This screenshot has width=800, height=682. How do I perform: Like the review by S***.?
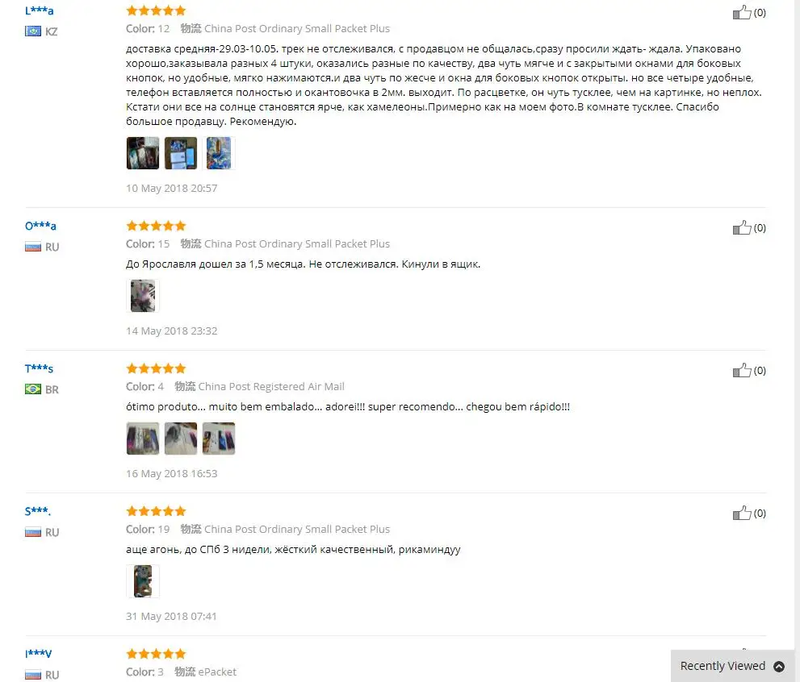coord(742,513)
